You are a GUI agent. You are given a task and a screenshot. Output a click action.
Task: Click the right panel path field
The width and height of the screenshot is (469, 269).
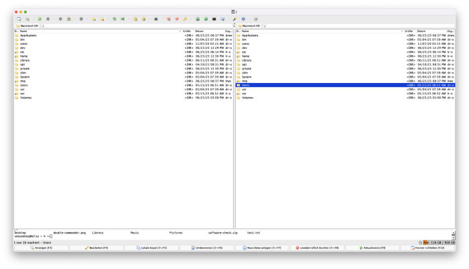pyautogui.click(x=359, y=25)
